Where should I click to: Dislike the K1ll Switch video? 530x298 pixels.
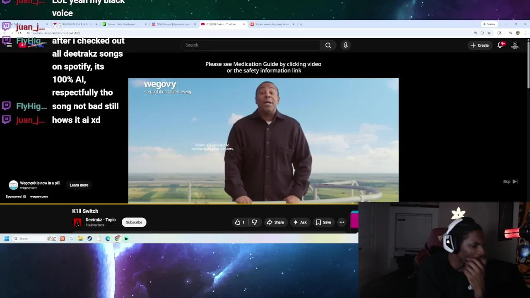point(254,222)
